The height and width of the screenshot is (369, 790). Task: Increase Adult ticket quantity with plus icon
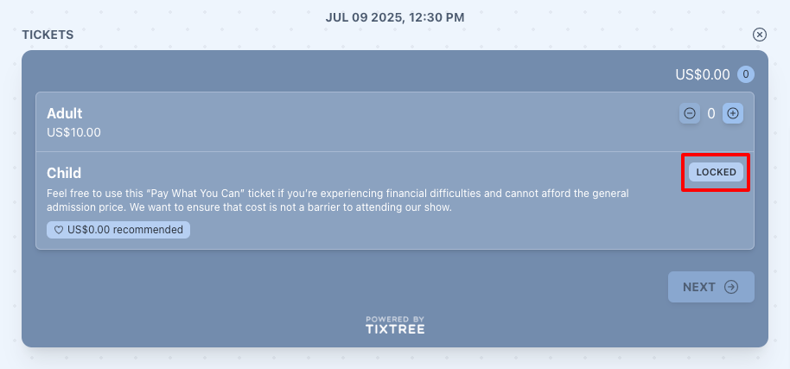coord(733,113)
